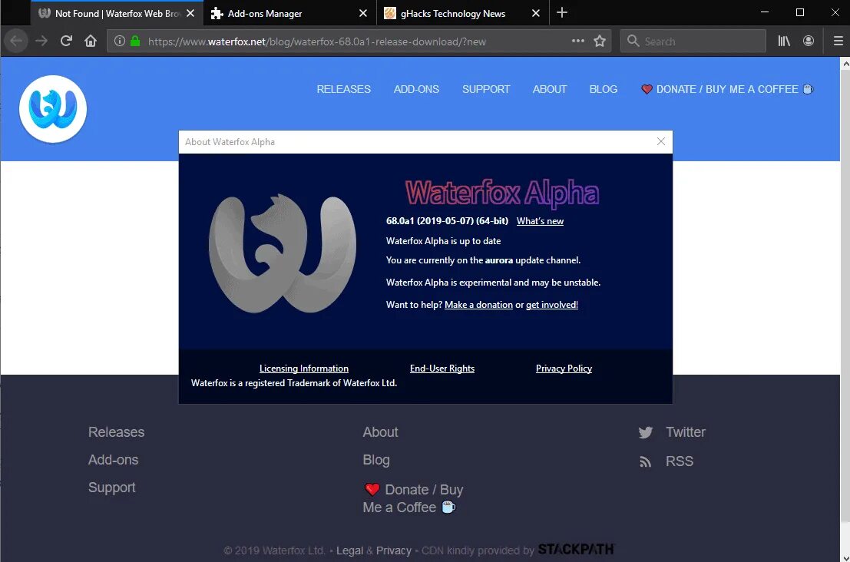Open RELEASES in site navigation

[344, 89]
